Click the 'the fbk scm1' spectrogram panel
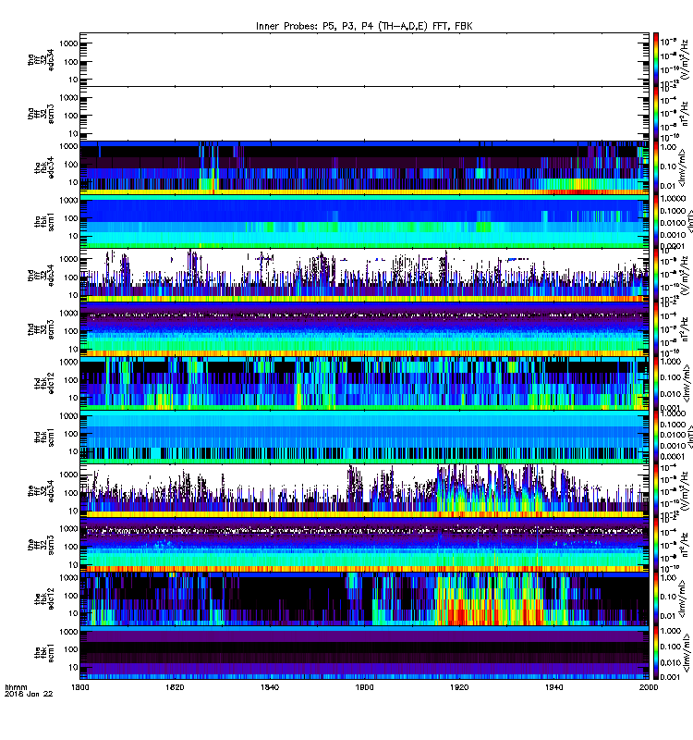Image resolution: width=693 pixels, height=740 pixels. [x=364, y=653]
